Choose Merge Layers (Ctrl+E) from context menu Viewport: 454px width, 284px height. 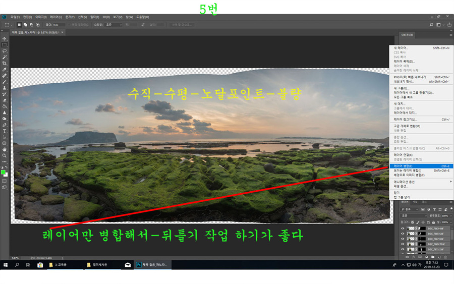pos(421,166)
